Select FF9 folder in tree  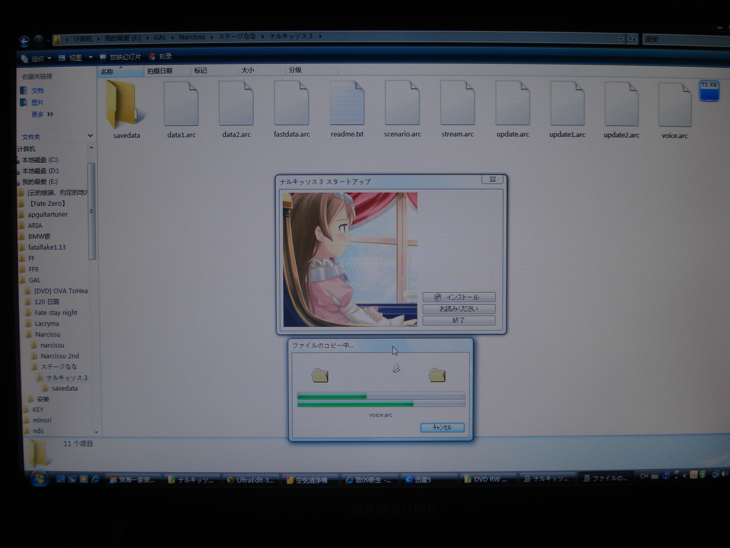(33, 270)
